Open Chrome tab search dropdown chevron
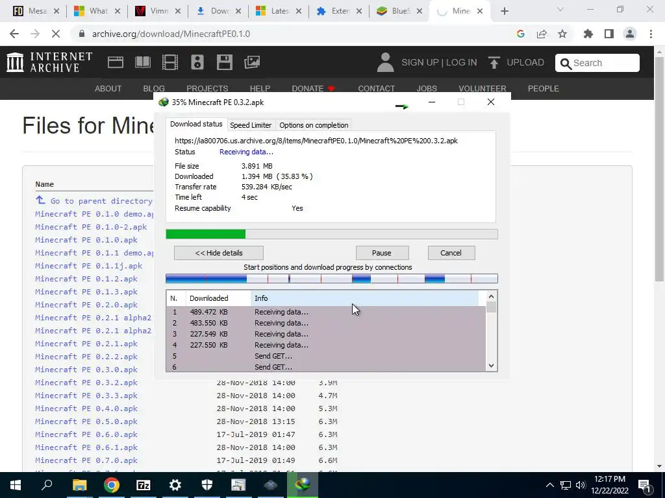This screenshot has width=665, height=498. (560, 9)
